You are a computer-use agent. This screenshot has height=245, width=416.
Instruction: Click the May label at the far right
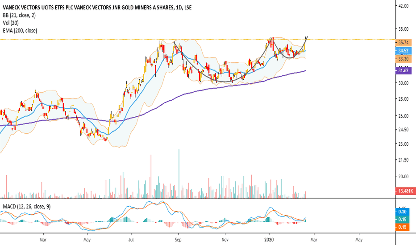pyautogui.click(x=359, y=240)
